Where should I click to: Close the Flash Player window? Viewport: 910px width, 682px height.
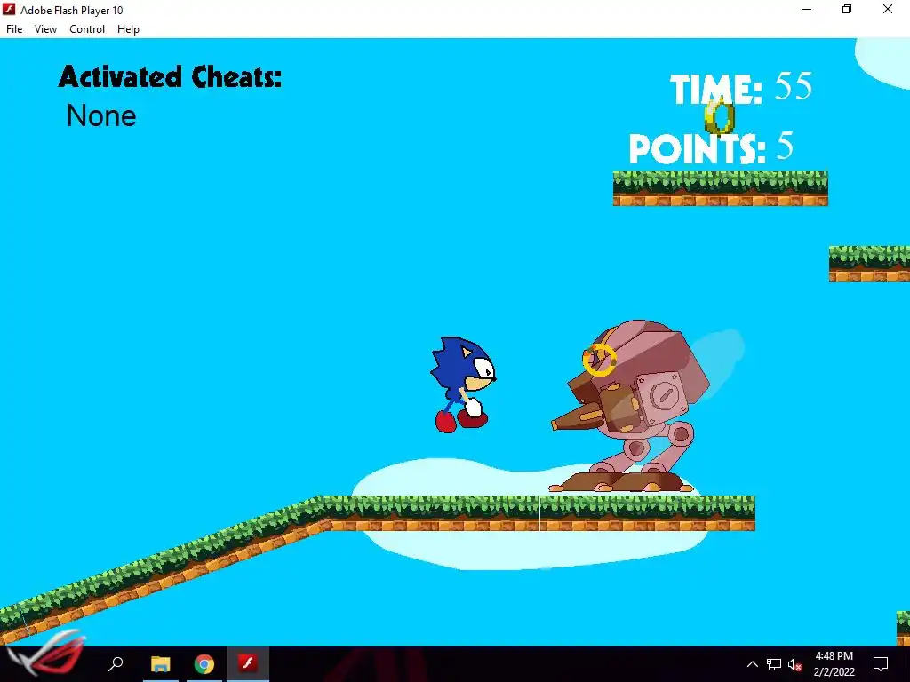click(x=888, y=9)
